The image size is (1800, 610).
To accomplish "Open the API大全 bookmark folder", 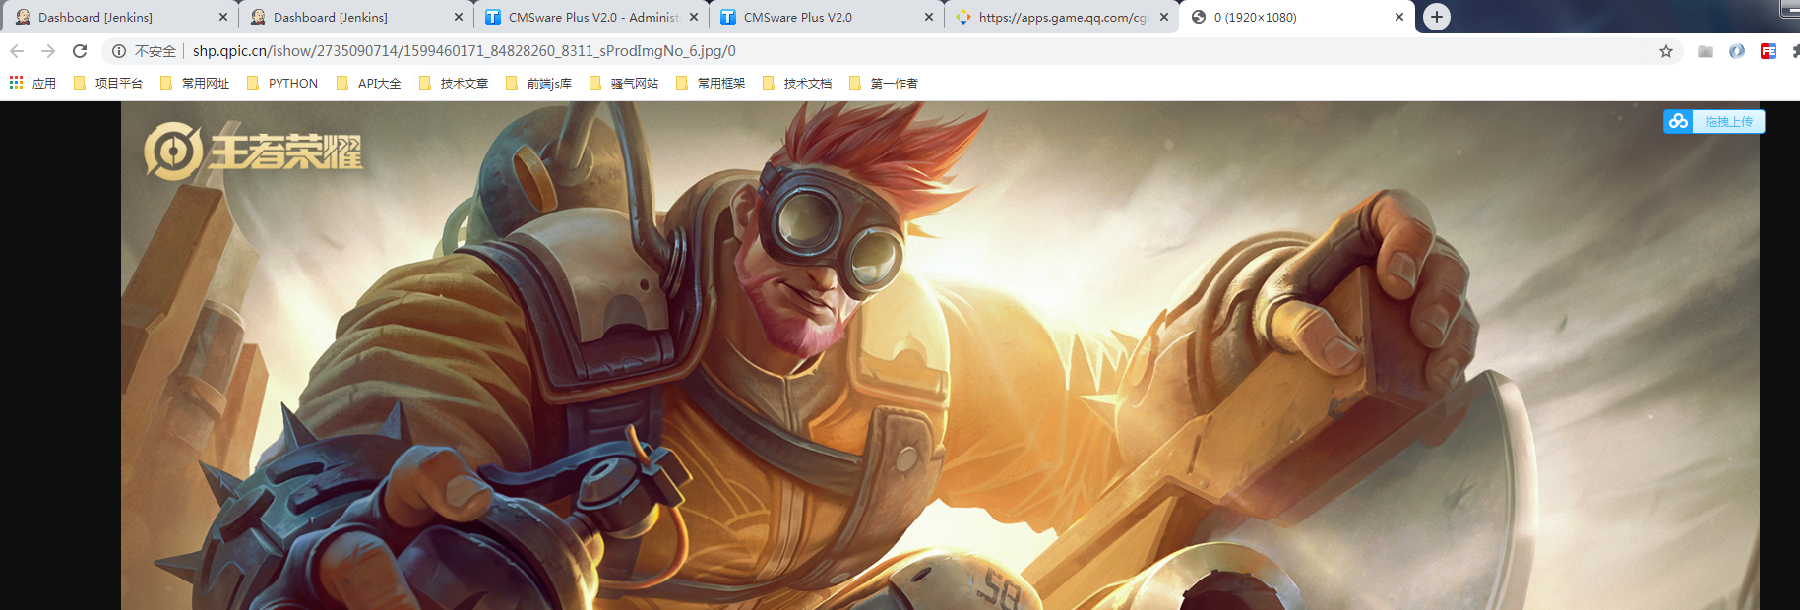I will point(369,83).
